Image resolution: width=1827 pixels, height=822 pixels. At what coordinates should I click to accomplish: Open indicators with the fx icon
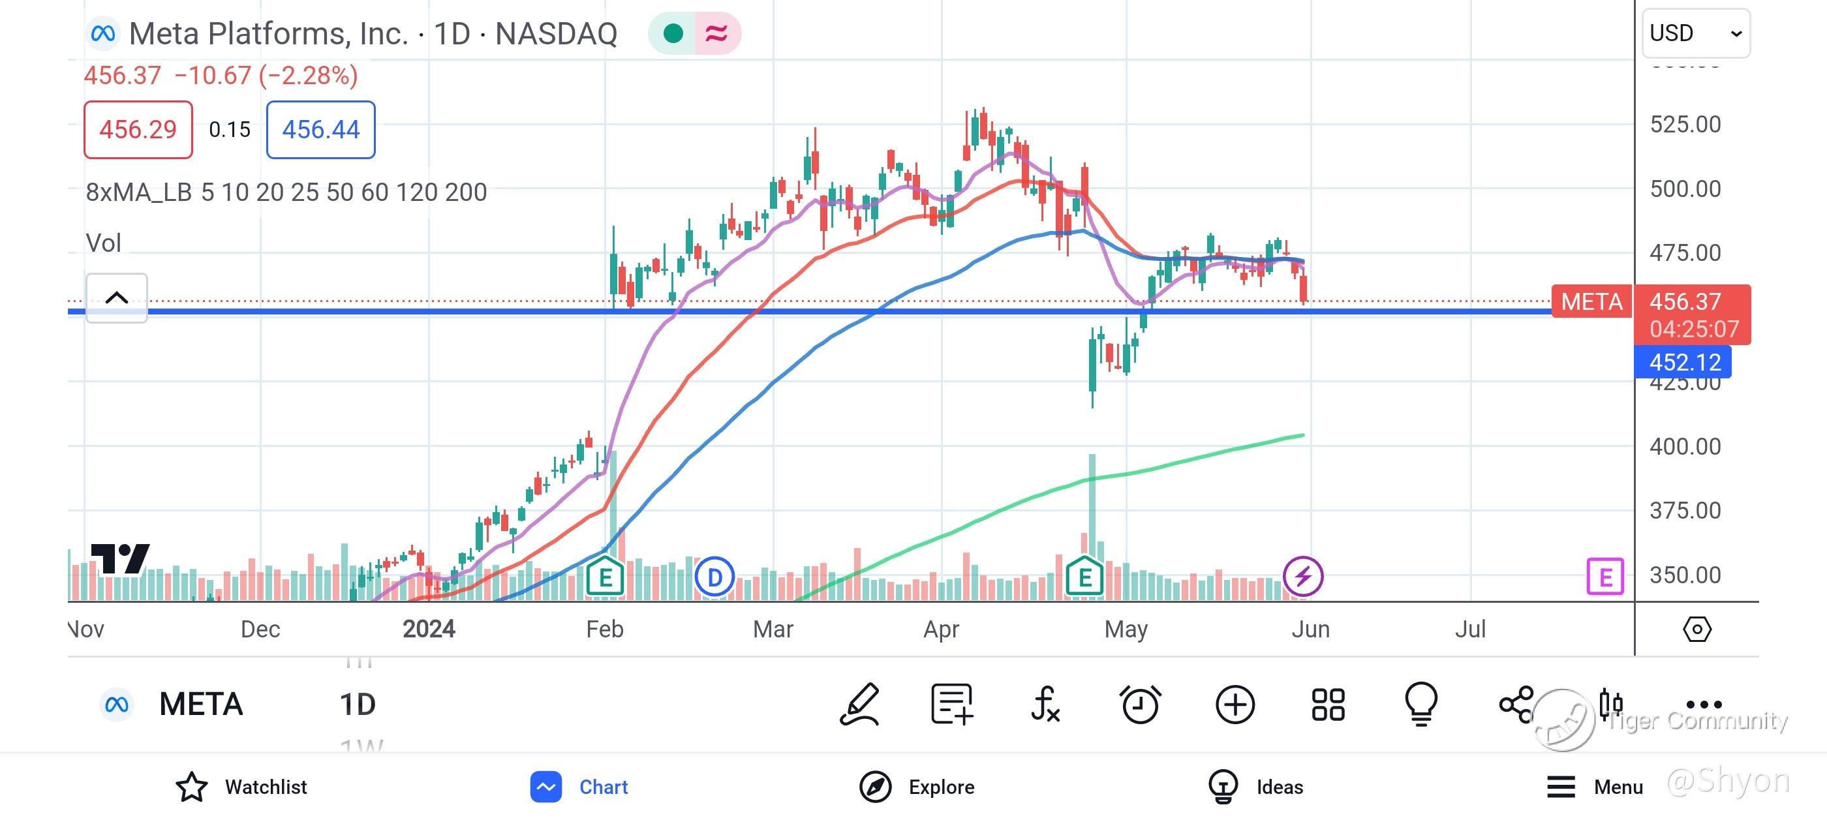pos(1045,705)
